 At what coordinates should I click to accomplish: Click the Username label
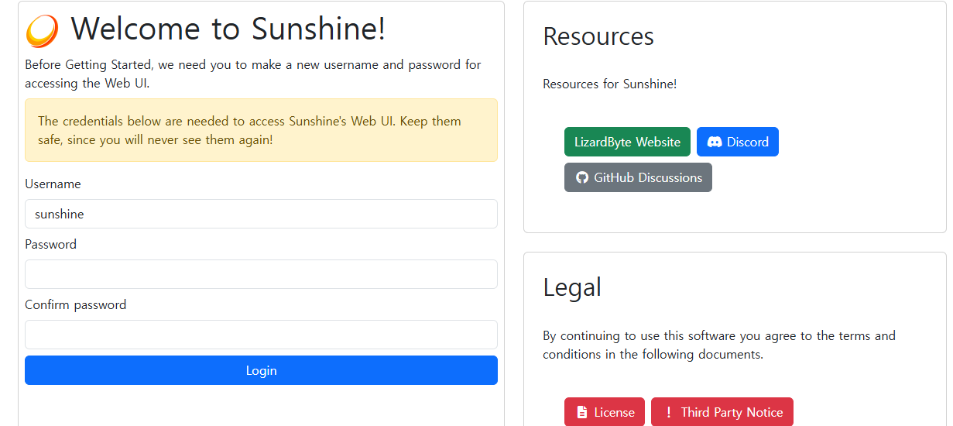coord(53,184)
